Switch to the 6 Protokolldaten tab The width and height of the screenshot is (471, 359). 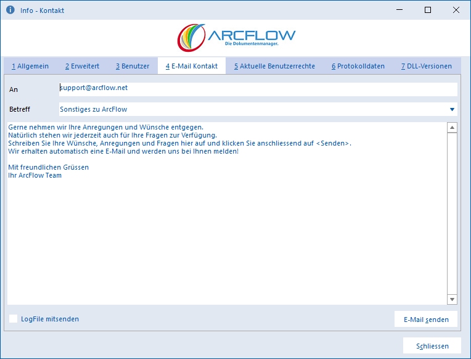[358, 66]
